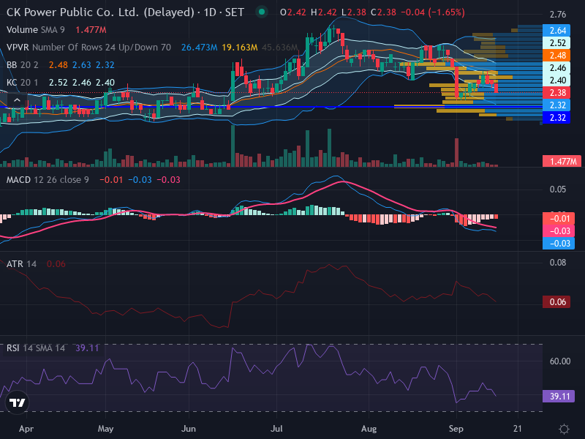585x439 pixels.
Task: Click the orange 2.48 price label
Action: [556, 56]
